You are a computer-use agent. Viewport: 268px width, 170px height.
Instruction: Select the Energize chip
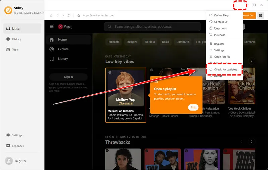pos(132,42)
